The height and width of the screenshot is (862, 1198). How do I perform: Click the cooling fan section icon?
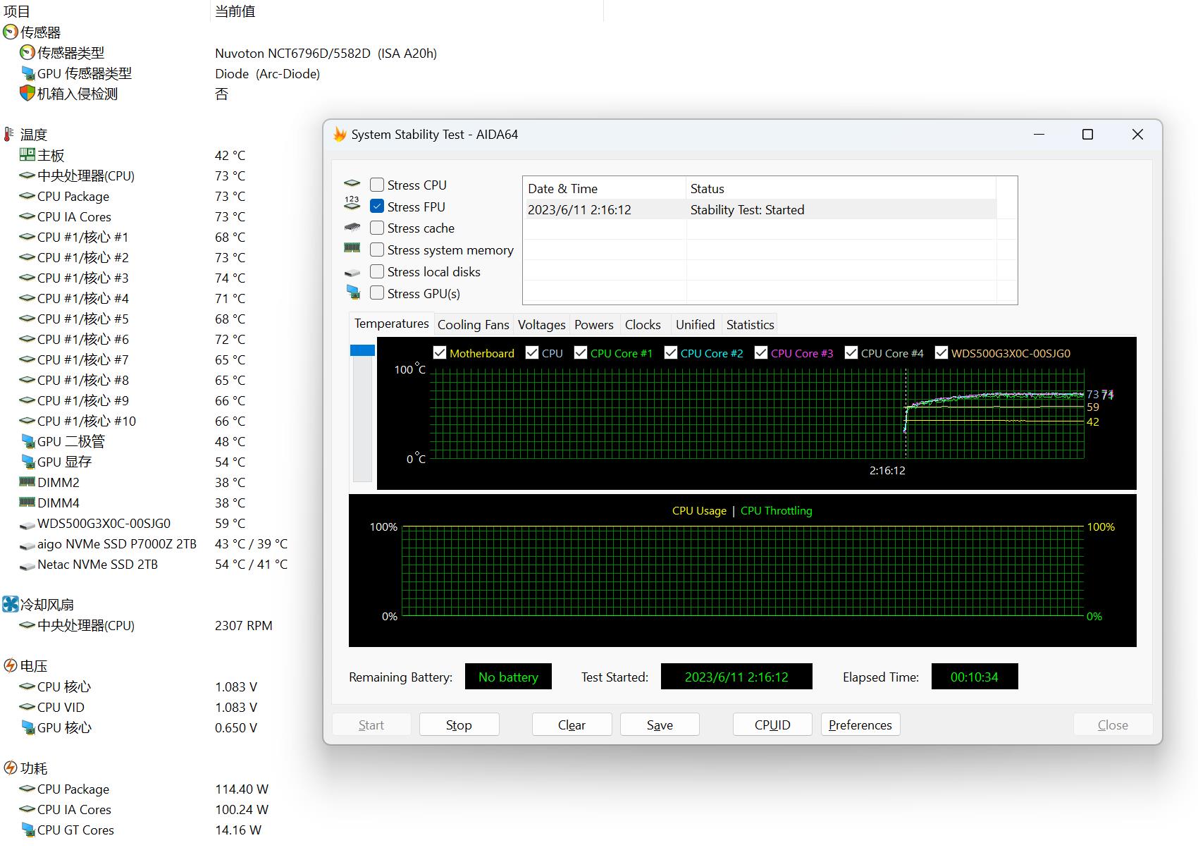coord(11,605)
